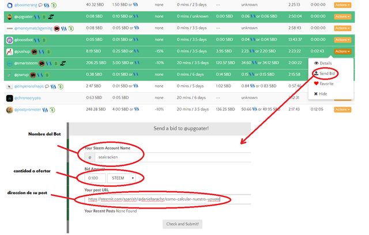
Task: Click the Steem logo icon next to @boomerang
Action: pyautogui.click(x=46, y=5)
